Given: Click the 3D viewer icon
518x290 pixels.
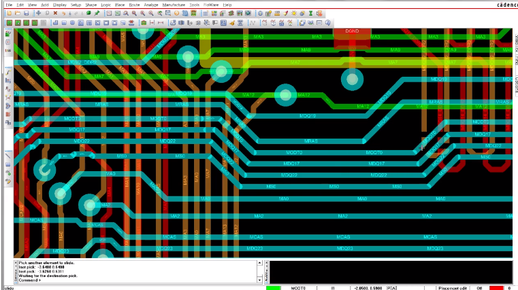Looking at the screenshot, I should pyautogui.click(x=185, y=13).
